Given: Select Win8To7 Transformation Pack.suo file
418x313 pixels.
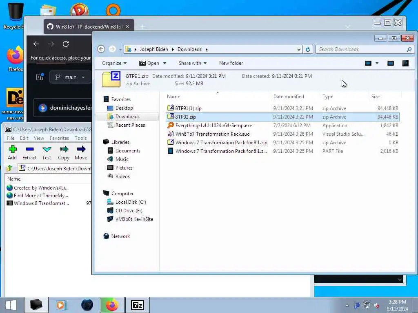Looking at the screenshot, I should tap(282, 134).
